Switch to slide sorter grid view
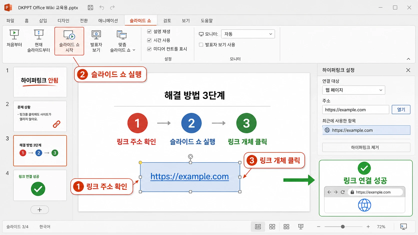The height and width of the screenshot is (235, 418). click(x=272, y=227)
